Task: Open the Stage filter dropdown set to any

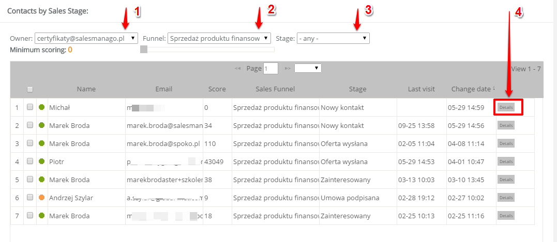Action: 333,38
